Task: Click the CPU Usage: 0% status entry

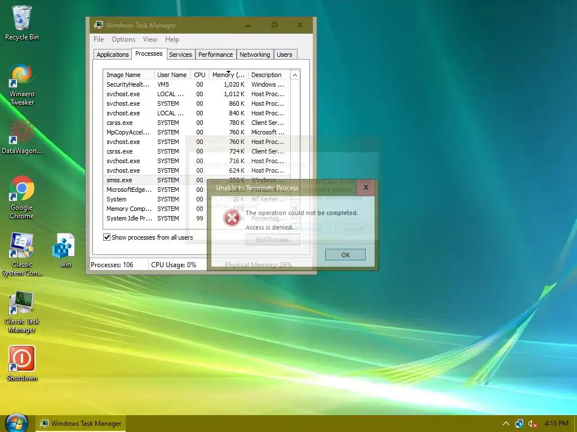Action: point(174,264)
